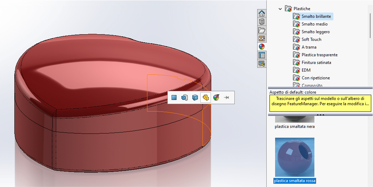Select the Smalto medio folder

pyautogui.click(x=314, y=24)
